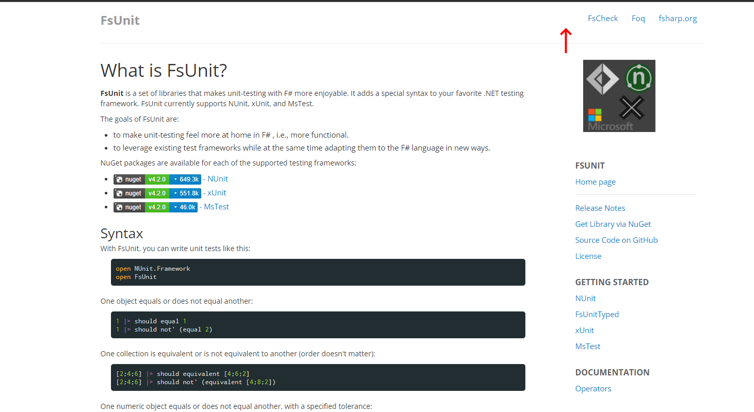This screenshot has width=754, height=412.
Task: Click the NUnit diamond logo in the frameworks image
Action: coord(602,79)
